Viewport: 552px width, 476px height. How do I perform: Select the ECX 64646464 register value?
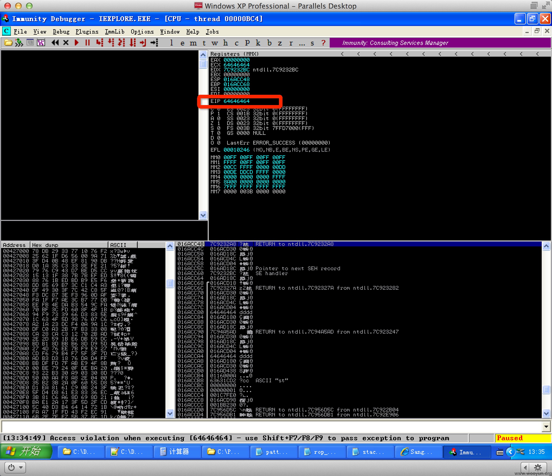(236, 65)
